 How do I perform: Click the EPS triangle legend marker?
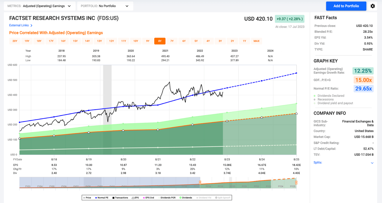click(x=133, y=197)
